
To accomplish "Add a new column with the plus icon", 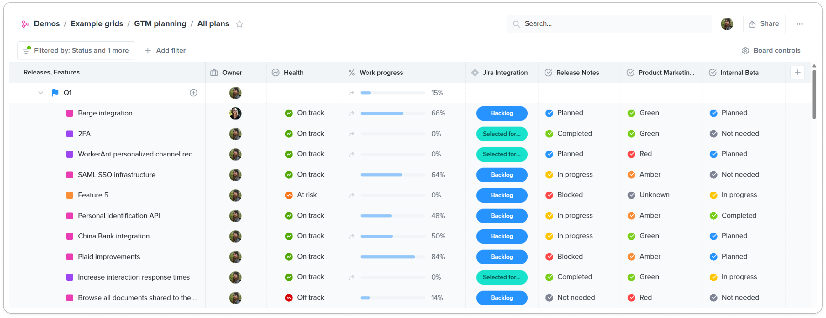I will 797,72.
